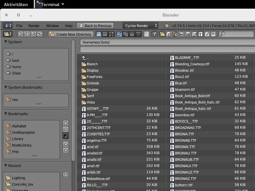Toggle folder filter

click(162, 34)
